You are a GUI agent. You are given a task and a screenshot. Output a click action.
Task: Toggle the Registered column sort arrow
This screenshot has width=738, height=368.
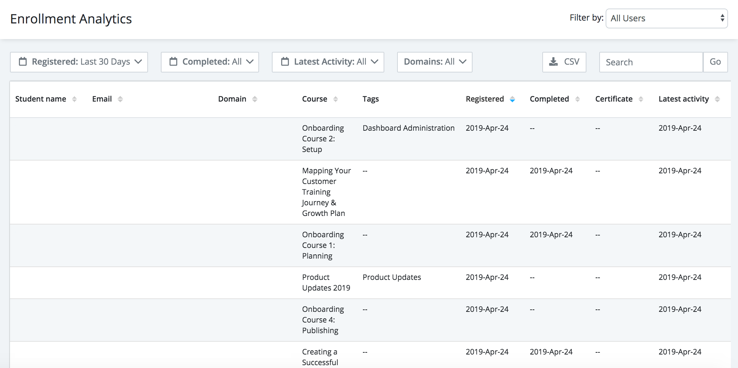[x=512, y=99]
